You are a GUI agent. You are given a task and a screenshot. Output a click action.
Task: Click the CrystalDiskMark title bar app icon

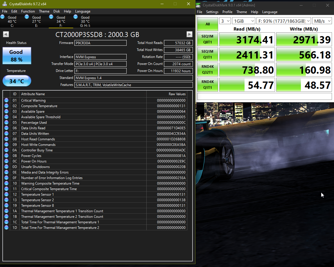pos(198,5)
